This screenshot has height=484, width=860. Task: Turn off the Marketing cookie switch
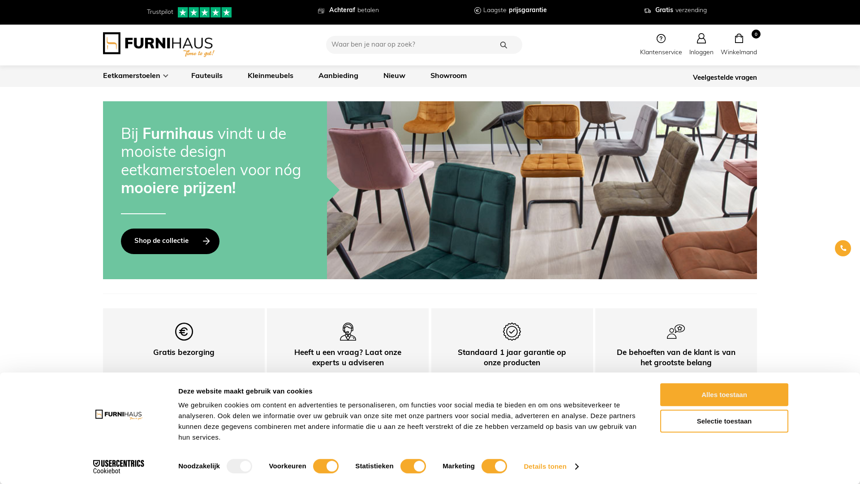pos(494,466)
